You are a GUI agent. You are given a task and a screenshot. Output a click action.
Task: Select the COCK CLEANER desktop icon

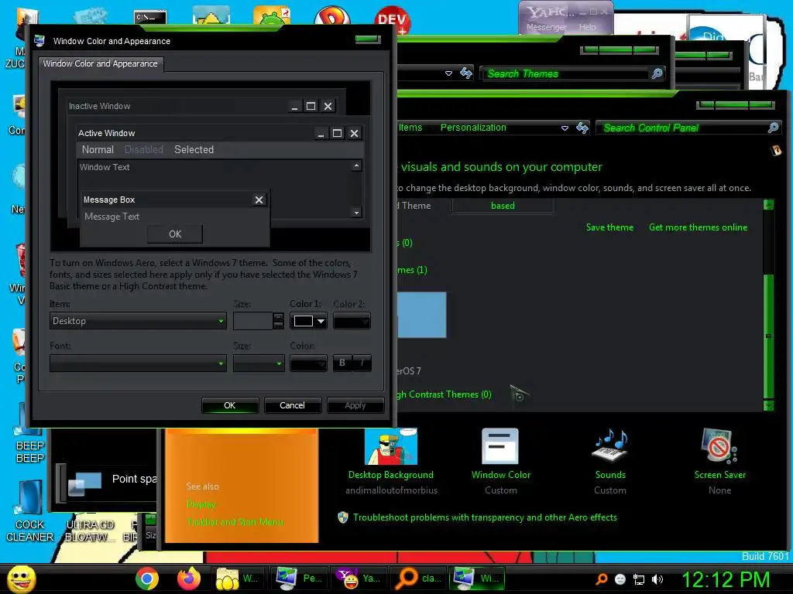[x=29, y=511]
